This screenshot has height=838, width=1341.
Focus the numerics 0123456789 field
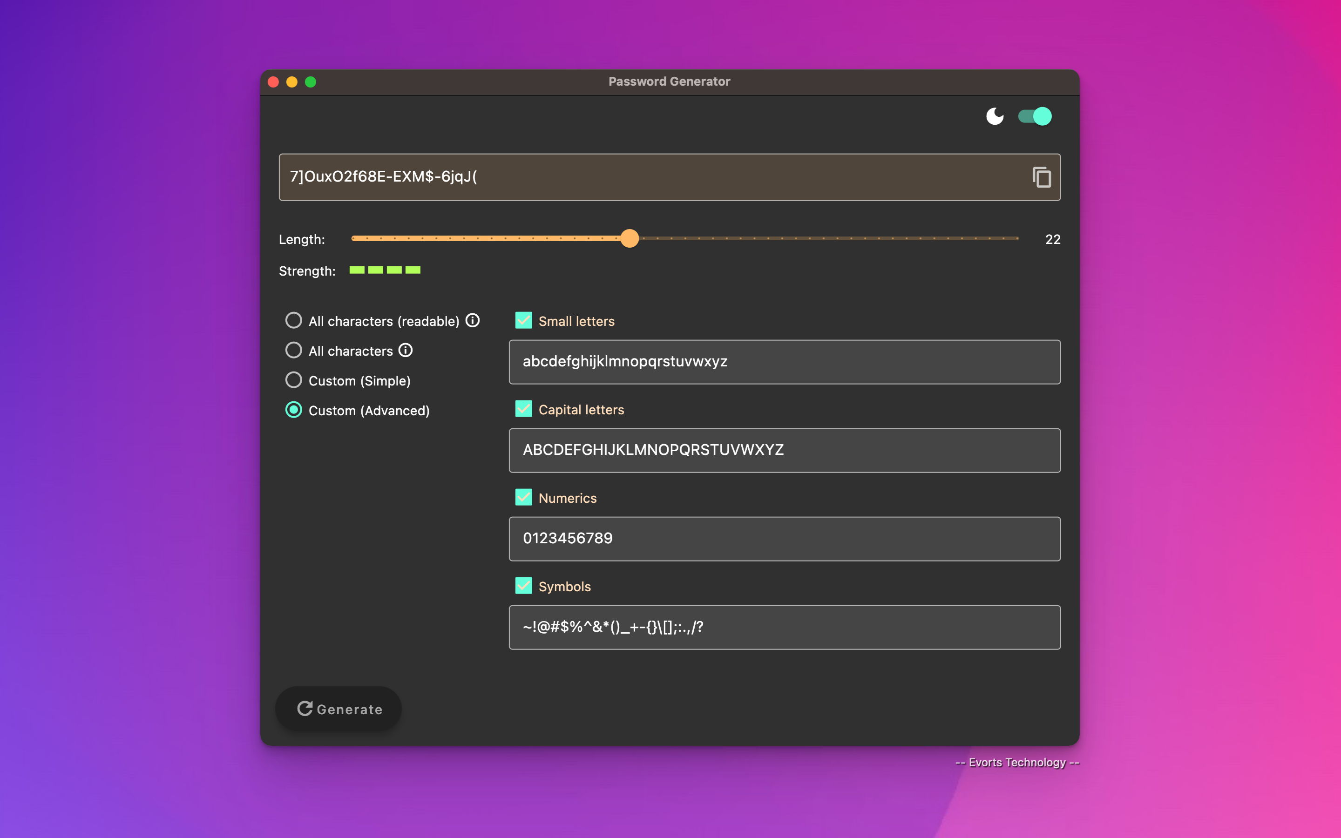(x=784, y=539)
